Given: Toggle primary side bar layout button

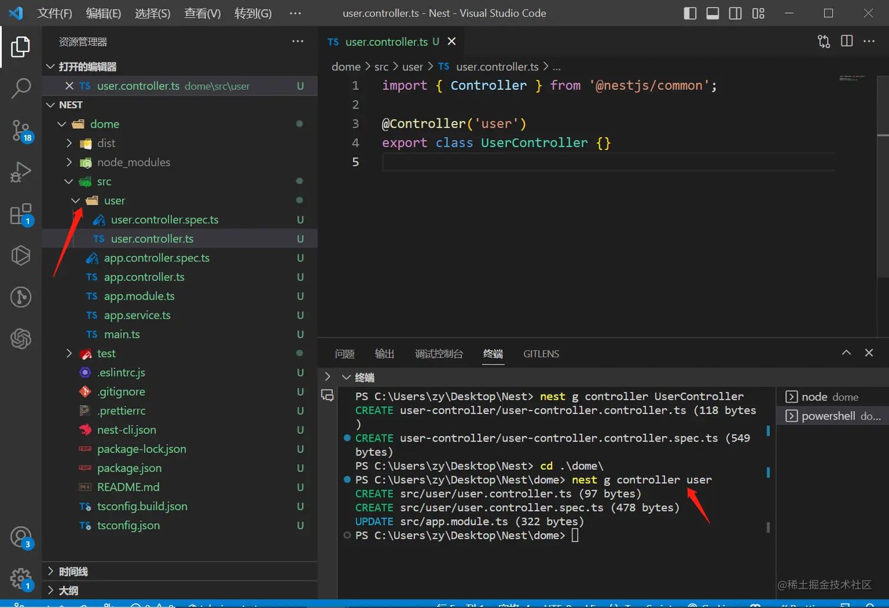Looking at the screenshot, I should [690, 13].
